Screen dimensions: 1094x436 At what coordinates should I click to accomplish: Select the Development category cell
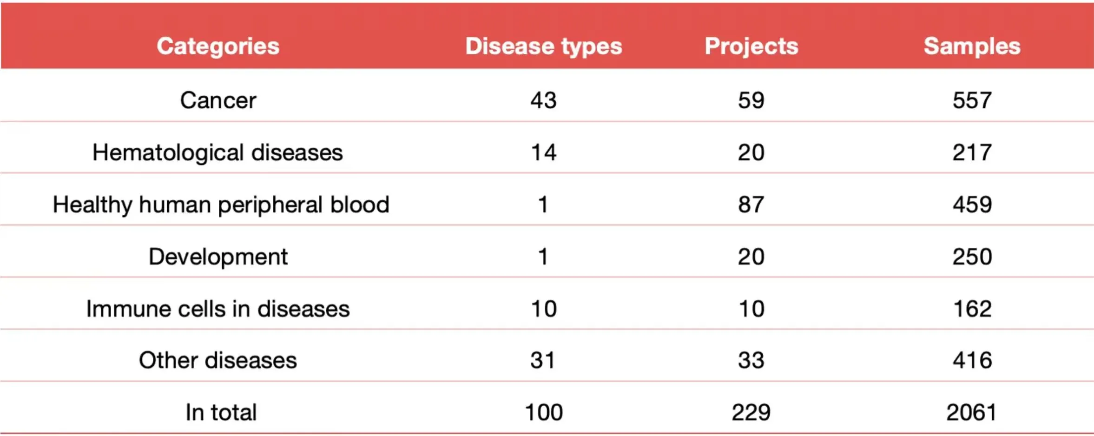click(218, 257)
